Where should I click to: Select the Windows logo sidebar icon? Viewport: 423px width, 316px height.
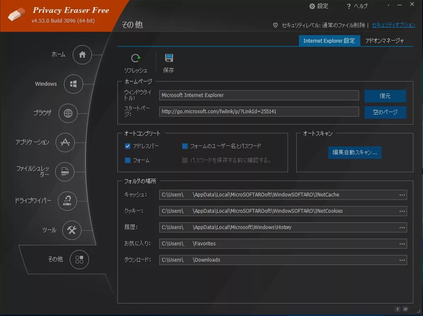[x=74, y=84]
